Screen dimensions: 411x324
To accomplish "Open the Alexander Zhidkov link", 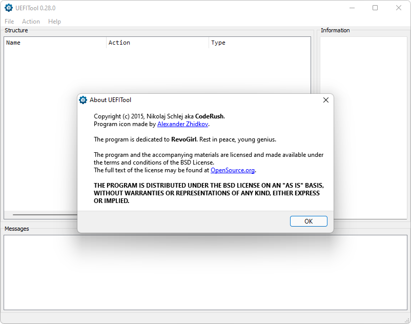I will pyautogui.click(x=183, y=124).
